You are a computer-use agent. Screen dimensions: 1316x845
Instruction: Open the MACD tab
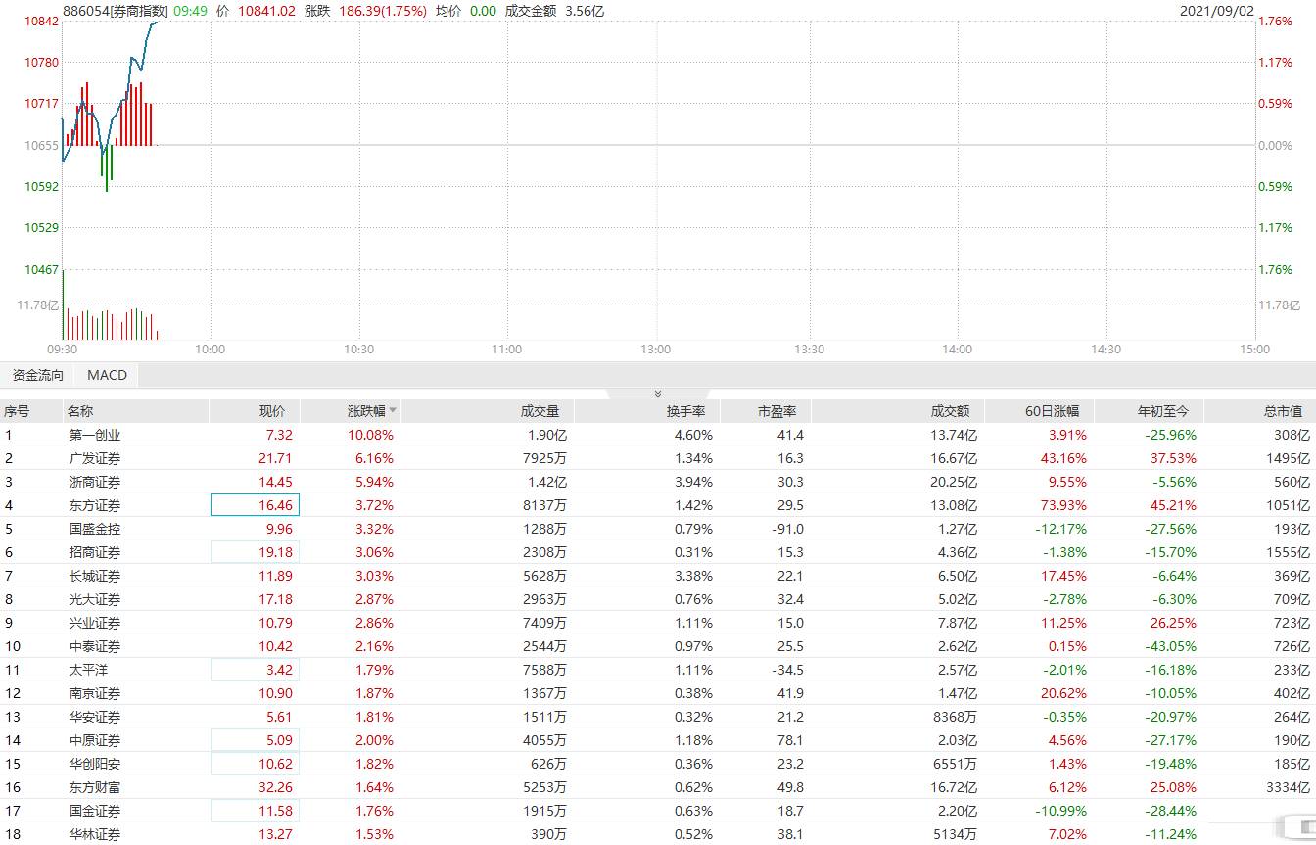coord(107,375)
